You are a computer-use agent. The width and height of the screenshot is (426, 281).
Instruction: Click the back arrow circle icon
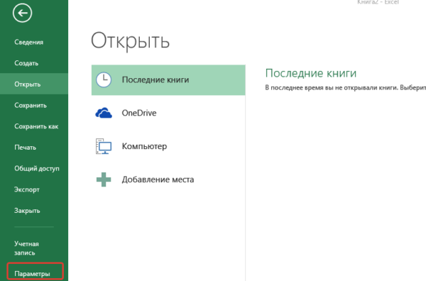(22, 13)
